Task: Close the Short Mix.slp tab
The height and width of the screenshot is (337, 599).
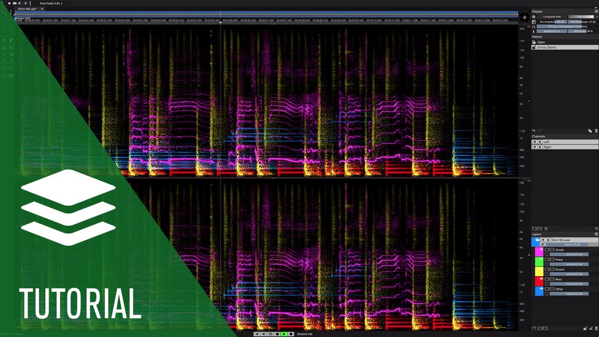Action: click(x=42, y=9)
